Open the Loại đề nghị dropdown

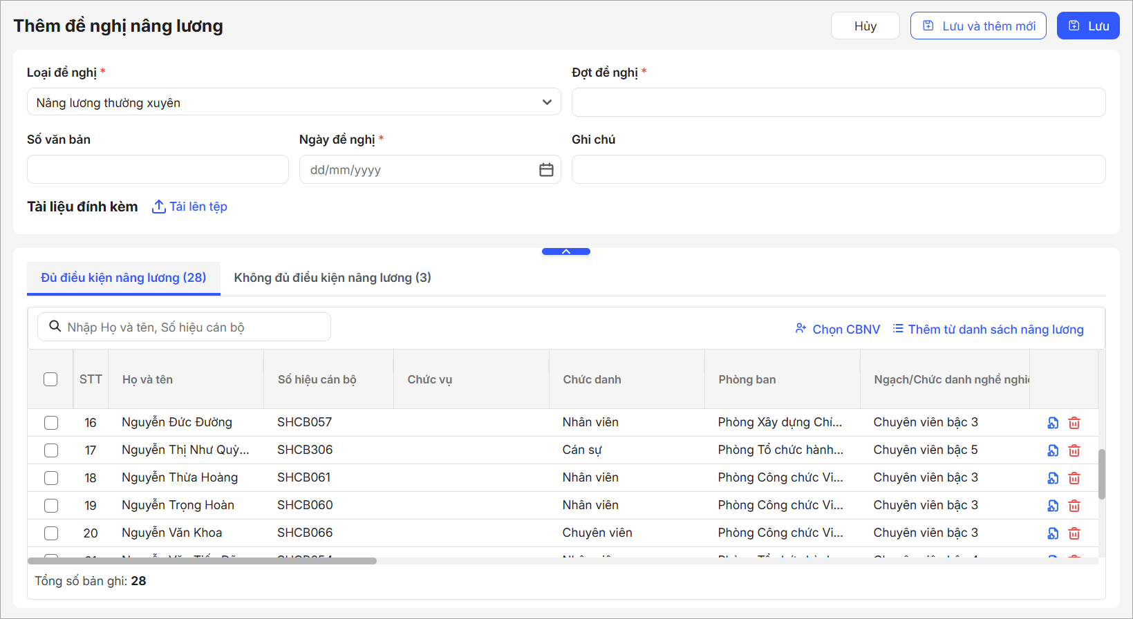(x=294, y=102)
